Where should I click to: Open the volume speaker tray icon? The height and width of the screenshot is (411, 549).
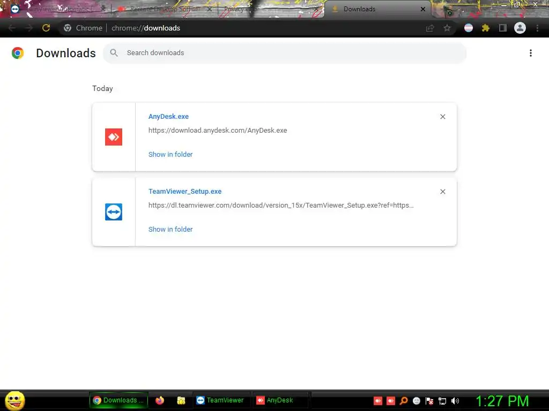pyautogui.click(x=455, y=401)
